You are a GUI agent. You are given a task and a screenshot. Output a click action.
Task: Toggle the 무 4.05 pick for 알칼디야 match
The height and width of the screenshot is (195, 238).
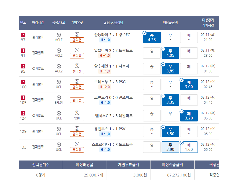tap(170, 53)
